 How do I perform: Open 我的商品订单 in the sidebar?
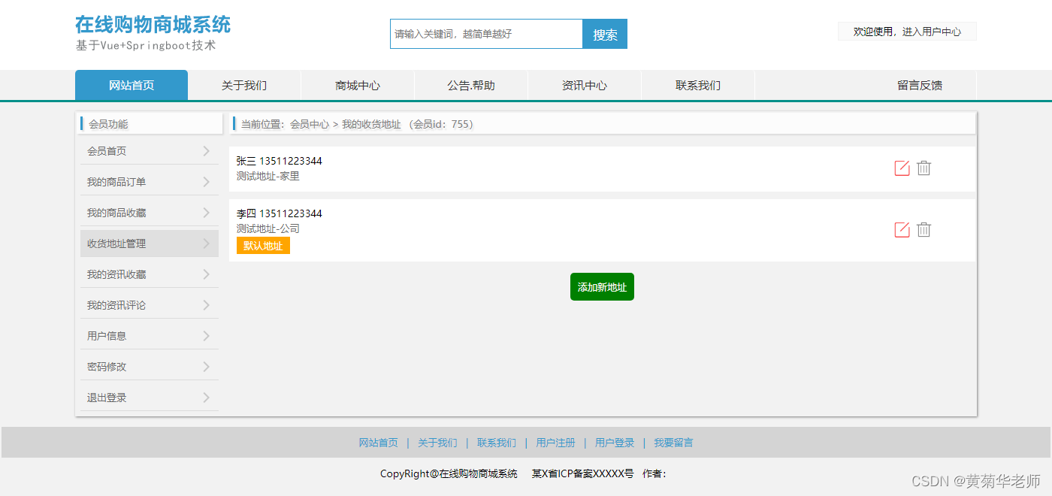tap(150, 182)
